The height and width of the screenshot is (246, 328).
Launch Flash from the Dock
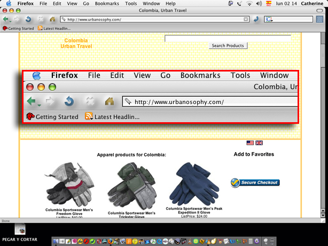pos(86,241)
